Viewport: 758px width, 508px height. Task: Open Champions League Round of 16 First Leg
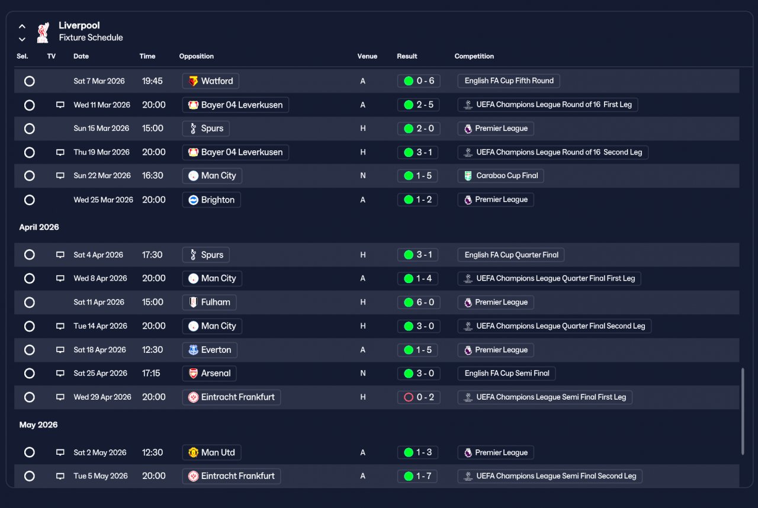coord(548,105)
